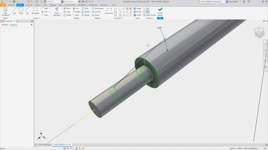Click Revolve breadcrumb in Properties panel
This screenshot has height=150, width=268.
pos(5,25)
